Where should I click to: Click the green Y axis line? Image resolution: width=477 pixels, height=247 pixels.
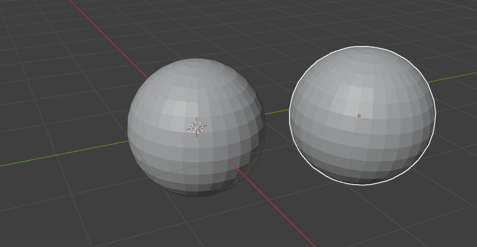click(276, 111)
